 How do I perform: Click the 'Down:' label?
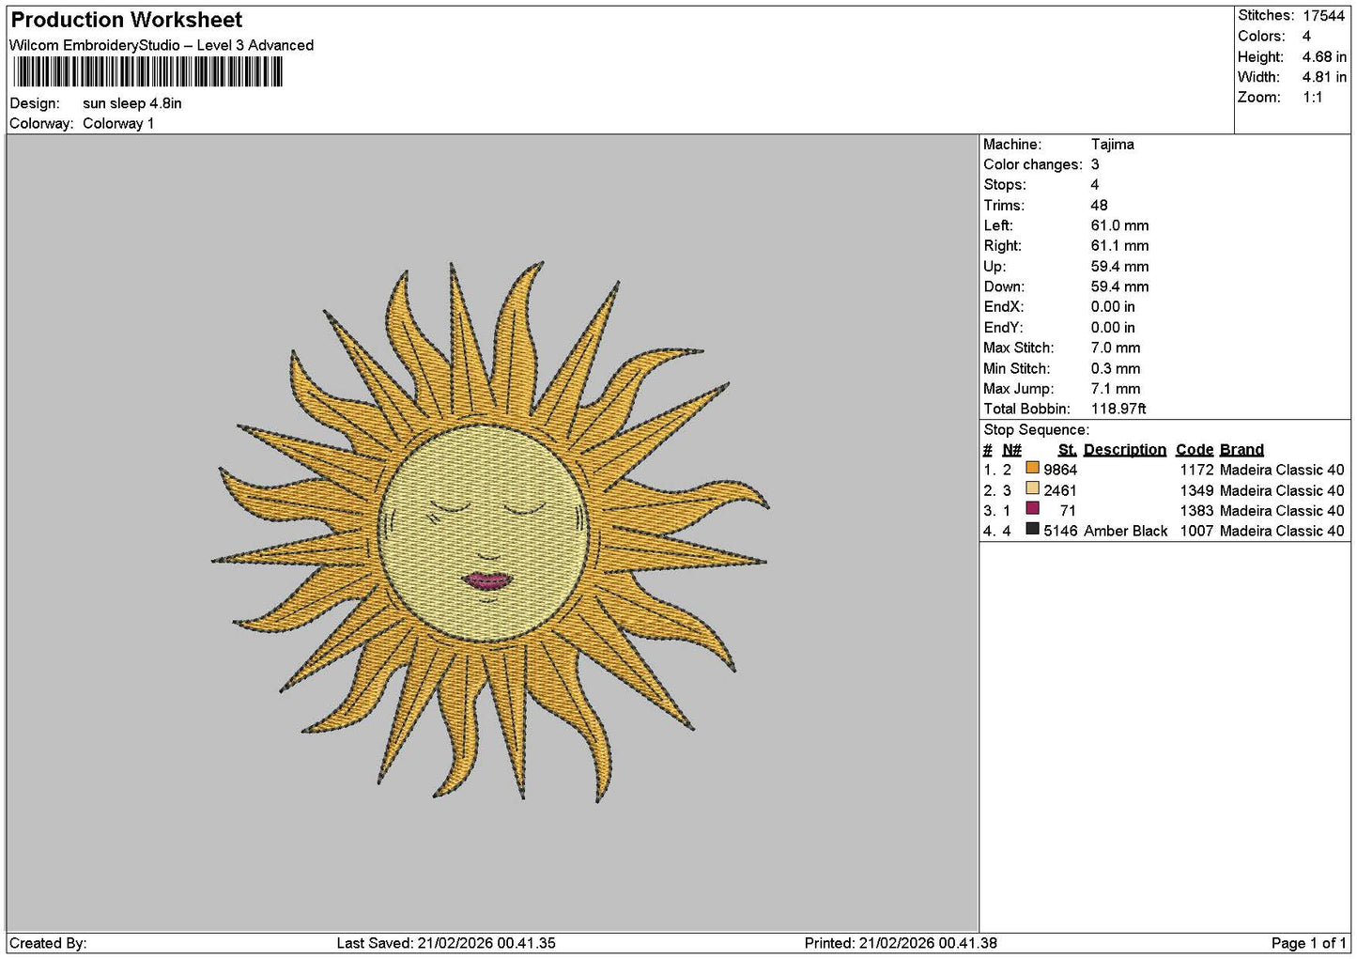click(x=1004, y=286)
